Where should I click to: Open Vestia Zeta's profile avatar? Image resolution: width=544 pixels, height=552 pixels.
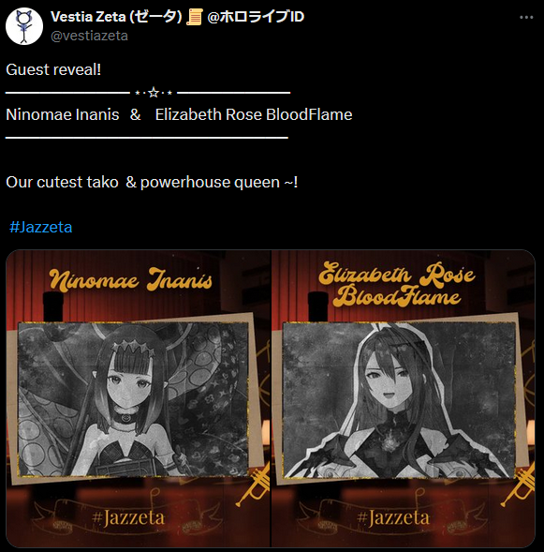tap(24, 26)
